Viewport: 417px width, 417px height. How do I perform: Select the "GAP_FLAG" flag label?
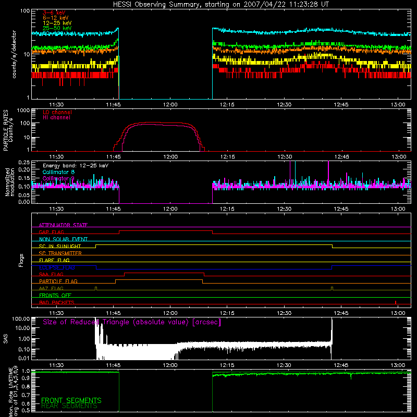click(x=51, y=232)
